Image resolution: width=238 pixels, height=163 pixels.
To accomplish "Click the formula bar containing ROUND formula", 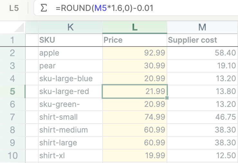I will 136,8.
